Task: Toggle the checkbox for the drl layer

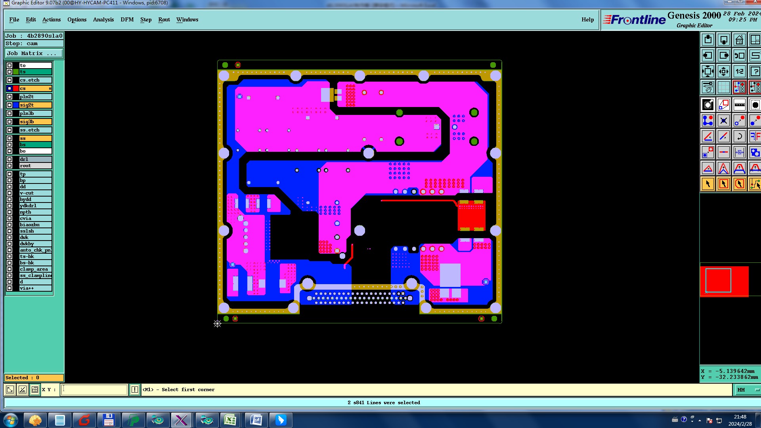Action: [10, 159]
